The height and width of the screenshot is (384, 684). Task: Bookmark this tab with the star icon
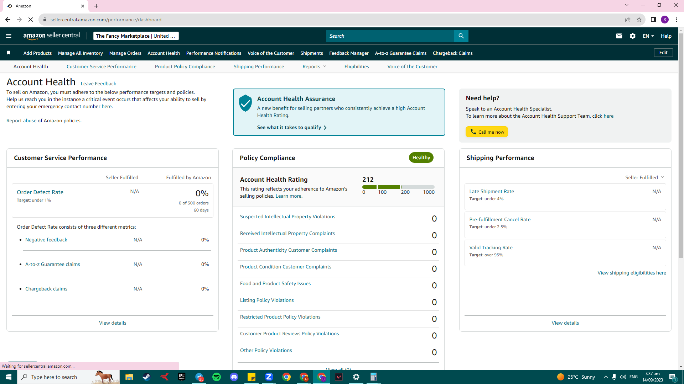(x=639, y=20)
